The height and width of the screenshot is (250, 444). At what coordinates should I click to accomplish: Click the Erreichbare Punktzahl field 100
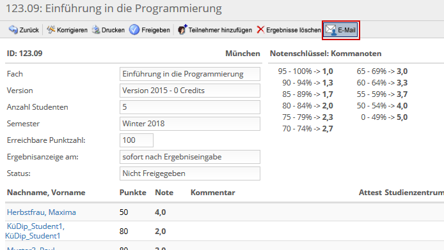(x=136, y=140)
